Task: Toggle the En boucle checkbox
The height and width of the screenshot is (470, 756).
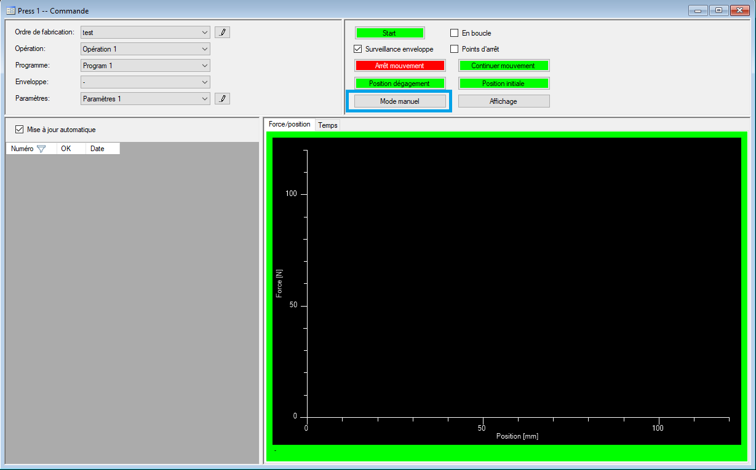Action: pos(455,33)
